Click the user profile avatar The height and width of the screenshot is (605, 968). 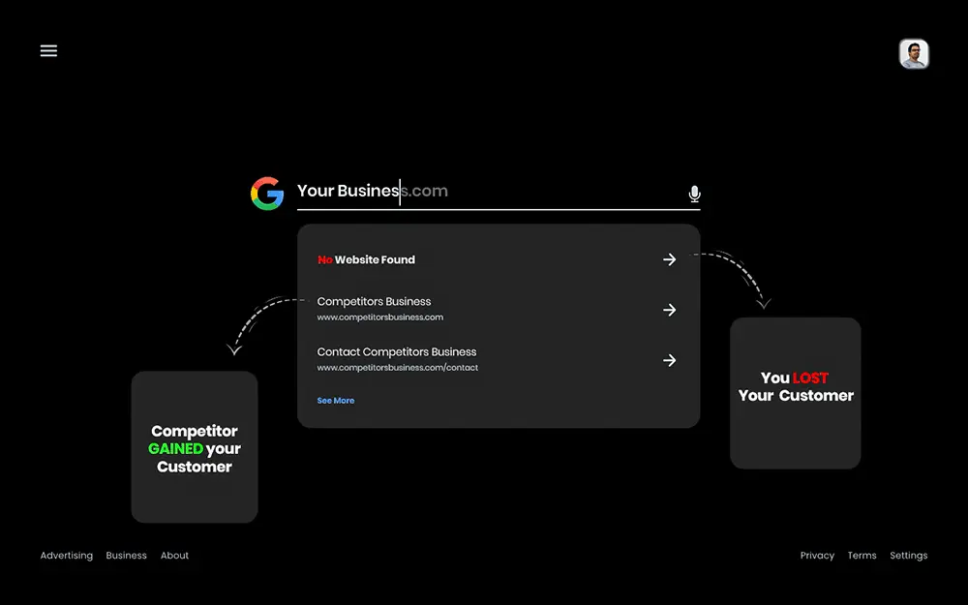[x=914, y=54]
